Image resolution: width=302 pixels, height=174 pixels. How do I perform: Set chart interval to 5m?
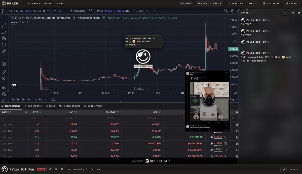click(22, 11)
